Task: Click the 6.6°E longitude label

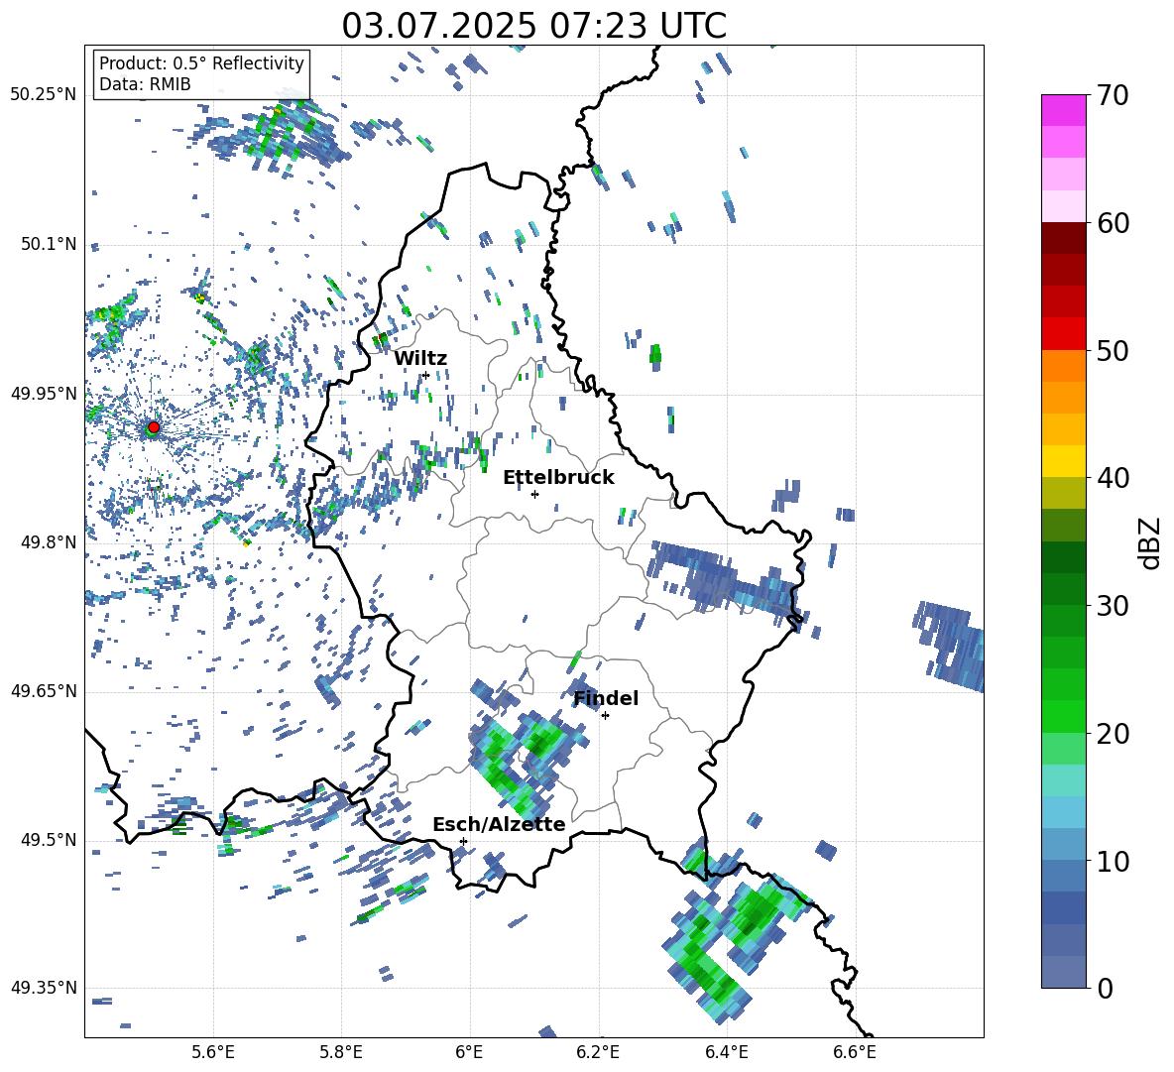Action: click(x=855, y=1052)
